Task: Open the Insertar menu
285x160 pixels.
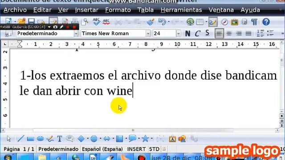Action: click(86, 10)
